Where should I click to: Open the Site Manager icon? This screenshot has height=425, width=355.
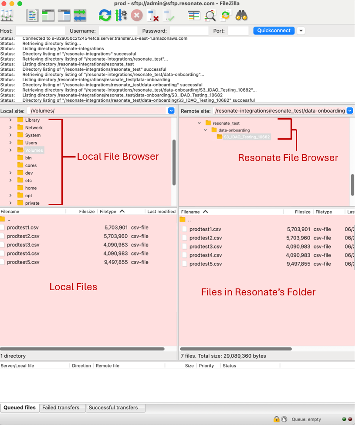click(7, 15)
